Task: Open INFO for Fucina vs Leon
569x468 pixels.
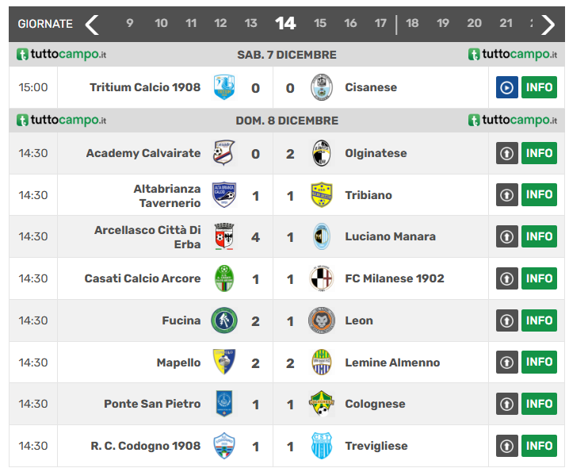Action: coord(539,320)
